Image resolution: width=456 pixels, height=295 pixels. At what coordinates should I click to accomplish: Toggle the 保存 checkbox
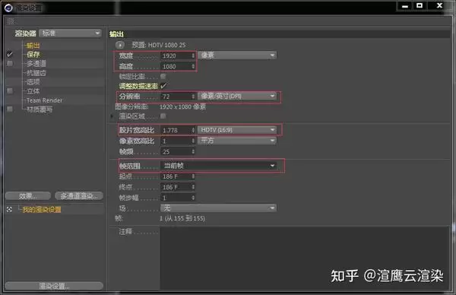click(x=10, y=54)
